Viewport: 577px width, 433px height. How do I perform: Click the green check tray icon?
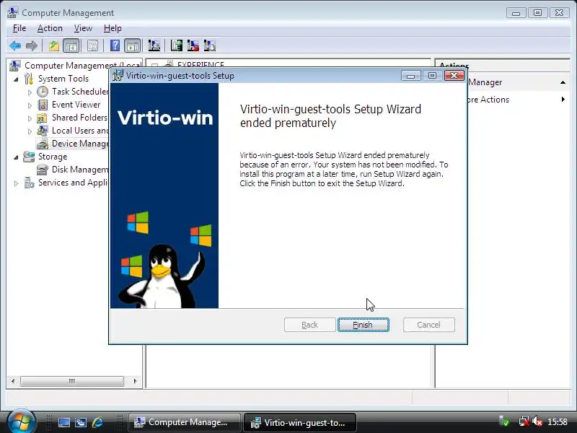(504, 421)
